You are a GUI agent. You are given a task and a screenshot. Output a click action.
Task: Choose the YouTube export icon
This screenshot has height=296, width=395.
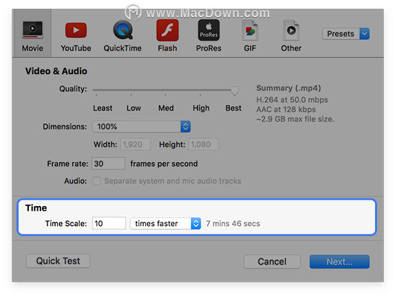click(x=76, y=30)
